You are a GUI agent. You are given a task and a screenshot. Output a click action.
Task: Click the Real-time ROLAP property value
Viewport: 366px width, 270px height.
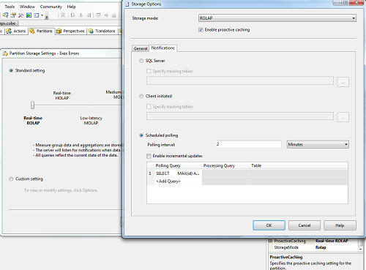pyautogui.click(x=332, y=241)
